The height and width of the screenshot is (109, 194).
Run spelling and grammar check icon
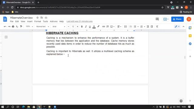click(x=17, y=27)
